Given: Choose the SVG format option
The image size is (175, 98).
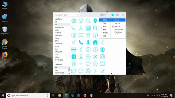Looking at the screenshot, I should (x=105, y=23).
